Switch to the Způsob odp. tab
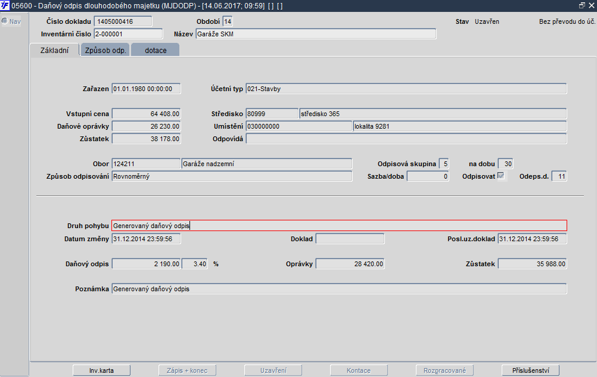This screenshot has width=597, height=377. [105, 50]
